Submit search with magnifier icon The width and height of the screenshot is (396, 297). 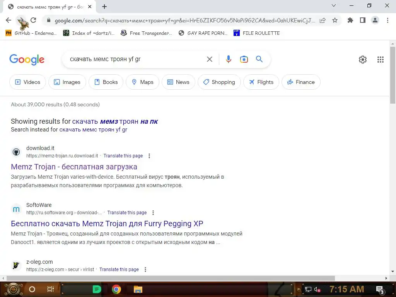click(x=259, y=59)
